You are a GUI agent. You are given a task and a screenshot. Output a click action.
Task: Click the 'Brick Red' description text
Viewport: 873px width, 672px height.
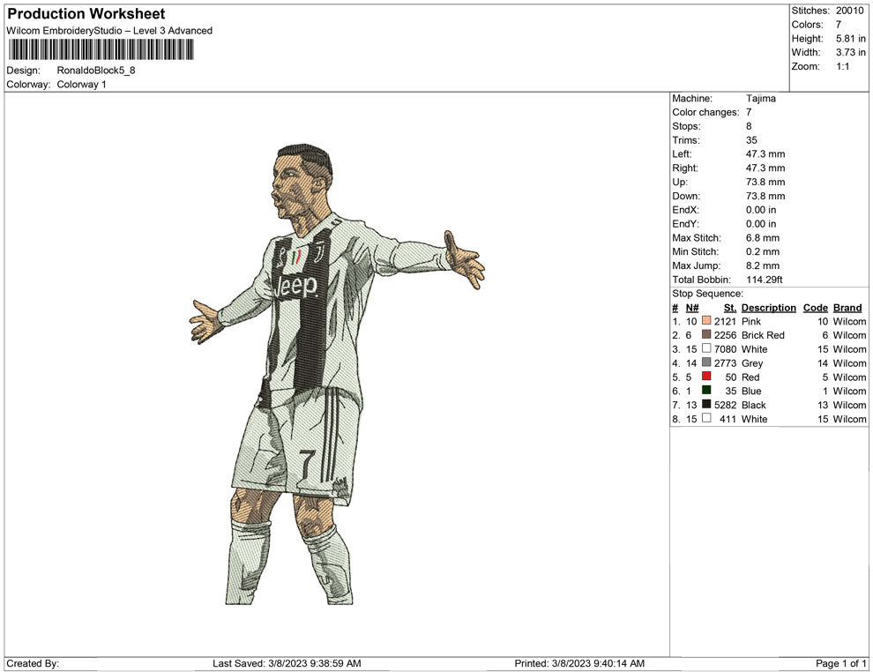pyautogui.click(x=763, y=335)
